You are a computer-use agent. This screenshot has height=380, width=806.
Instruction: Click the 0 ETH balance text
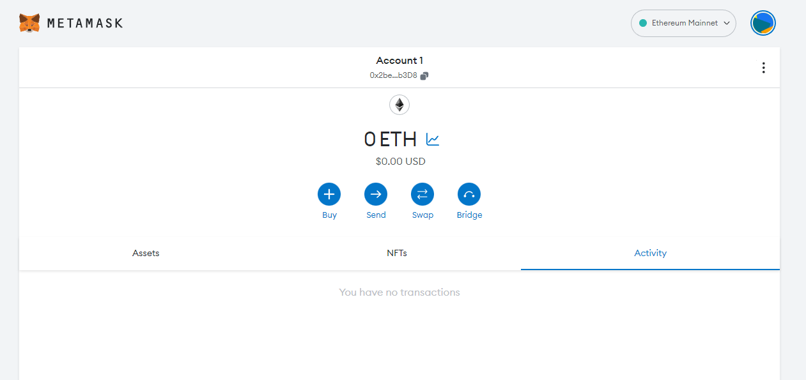390,139
